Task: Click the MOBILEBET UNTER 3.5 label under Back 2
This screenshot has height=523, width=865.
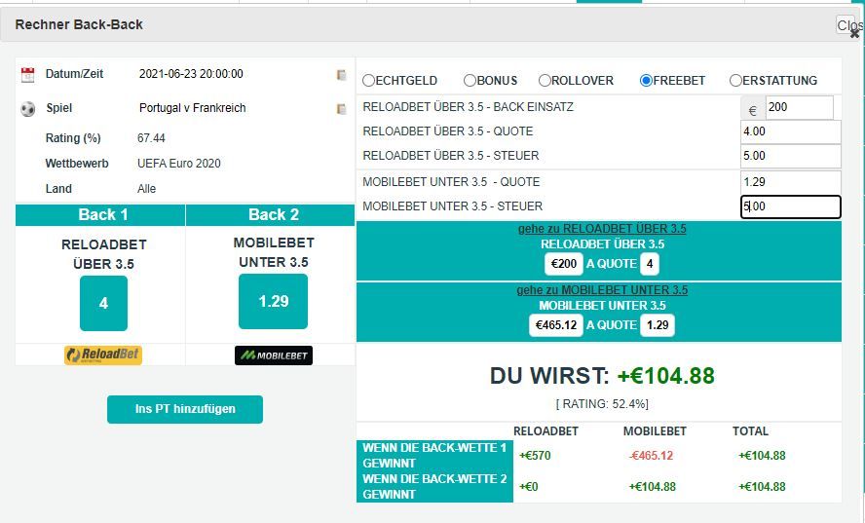Action: [274, 252]
